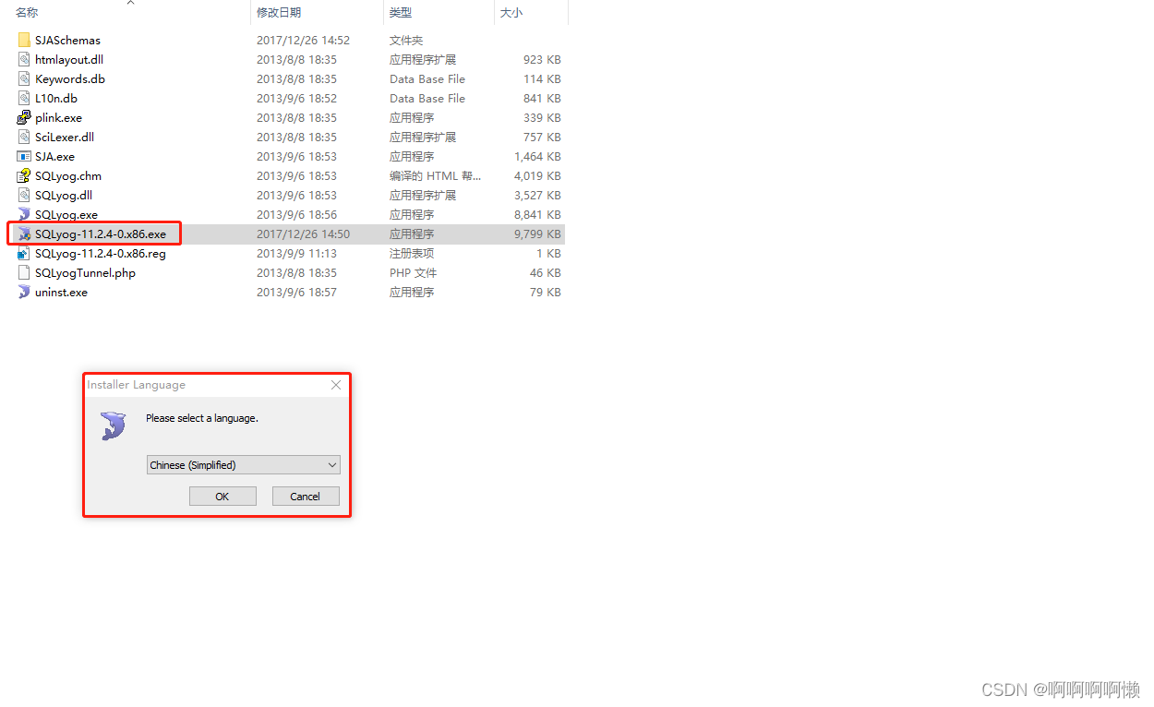Sort by the 修改日期 column header
Image resolution: width=1154 pixels, height=707 pixels.
tap(279, 12)
